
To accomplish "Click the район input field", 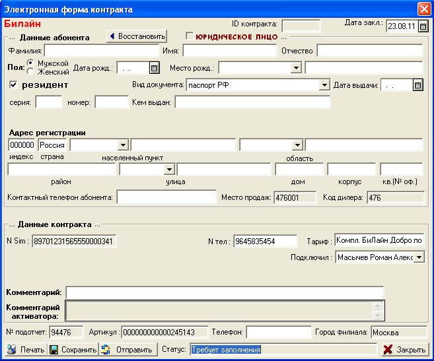I will click(61, 169).
